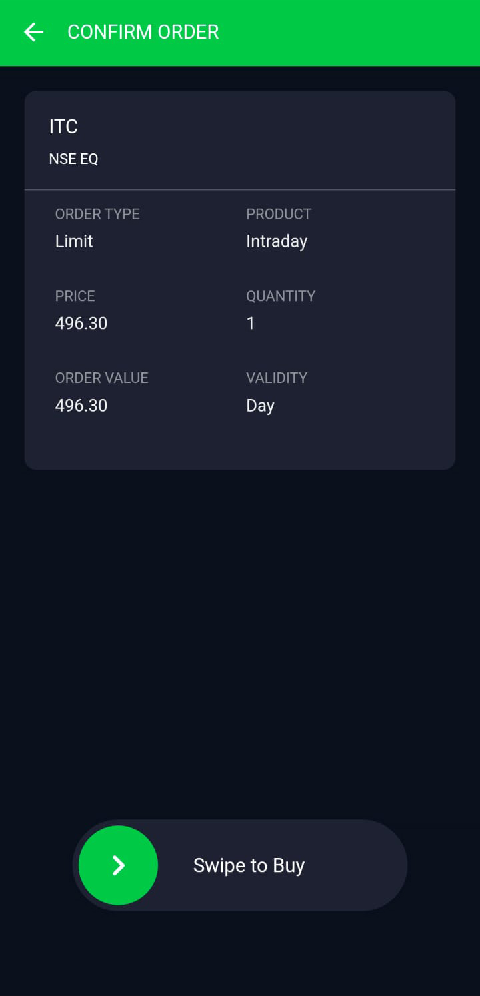Tap the dark track right of Swipe to Buy text
The height and width of the screenshot is (996, 480).
[x=360, y=865]
